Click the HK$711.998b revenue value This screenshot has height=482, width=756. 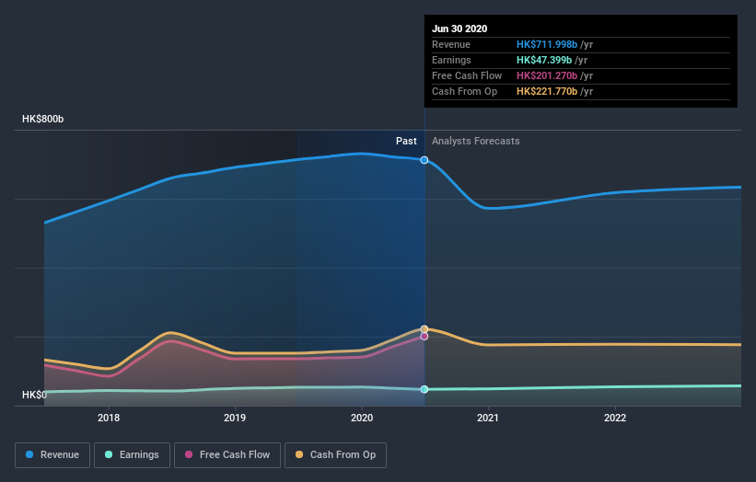pyautogui.click(x=547, y=44)
